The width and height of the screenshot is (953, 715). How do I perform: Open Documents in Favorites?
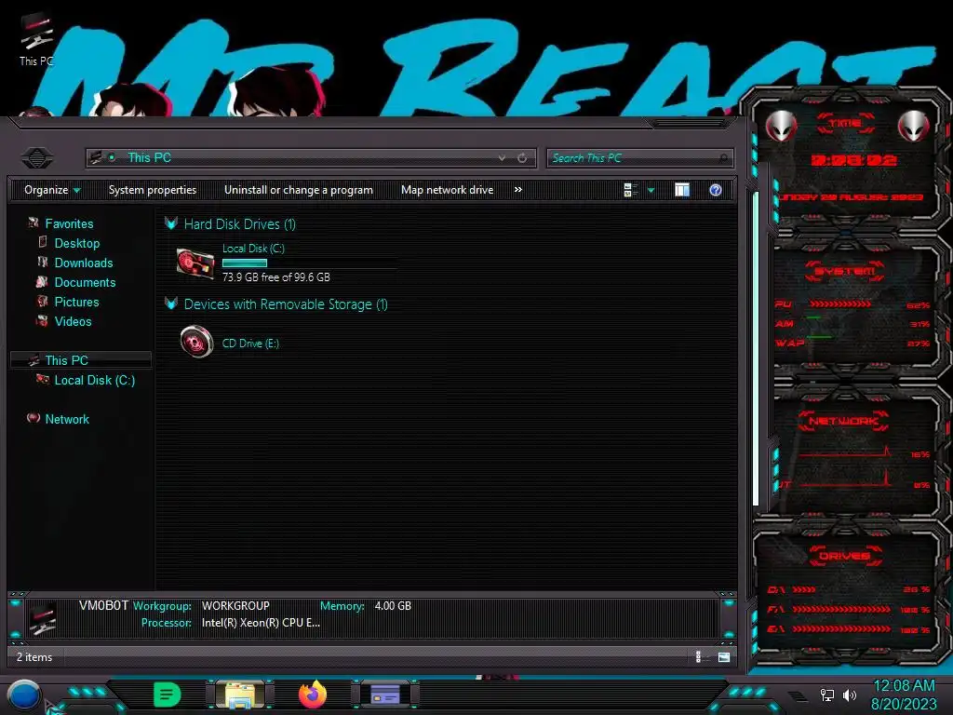click(x=85, y=282)
